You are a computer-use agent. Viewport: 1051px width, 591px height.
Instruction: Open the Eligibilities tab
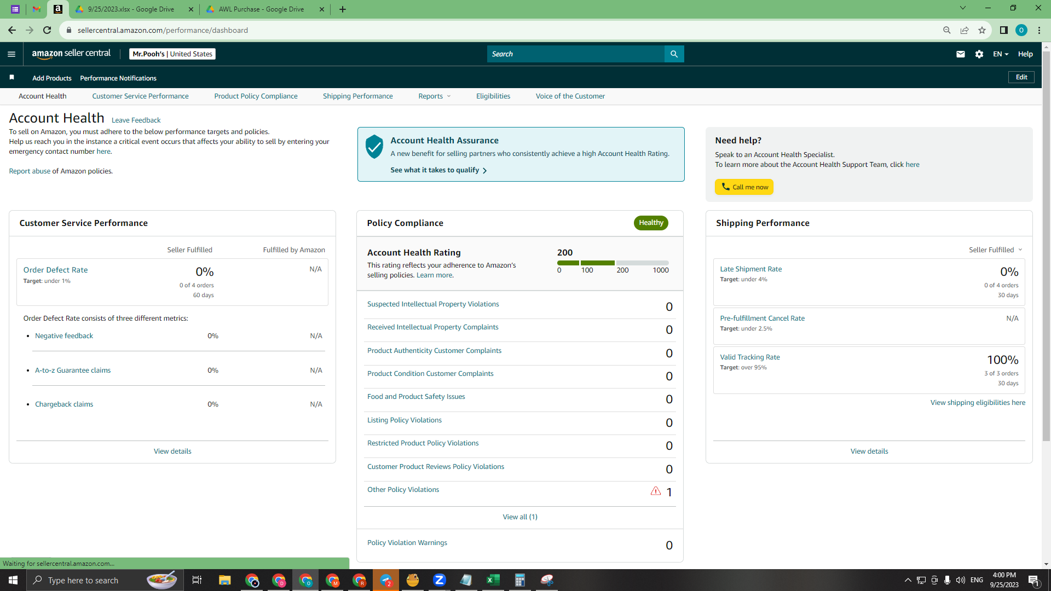[493, 96]
